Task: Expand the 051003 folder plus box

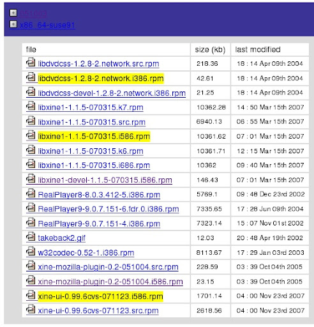Action: [13, 13]
